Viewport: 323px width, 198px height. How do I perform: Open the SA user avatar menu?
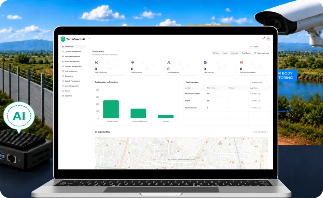(268, 39)
